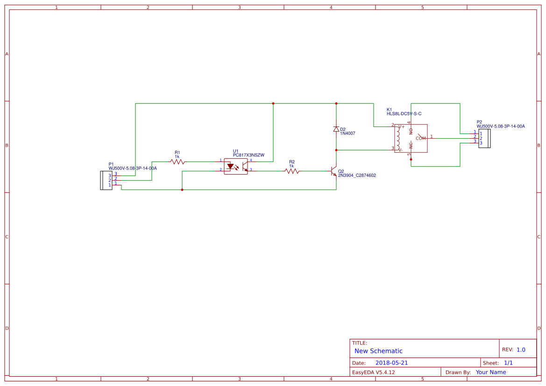Viewport: 546px width, 386px height.
Task: Click the NO contact pin of relay K1
Action: click(x=411, y=131)
